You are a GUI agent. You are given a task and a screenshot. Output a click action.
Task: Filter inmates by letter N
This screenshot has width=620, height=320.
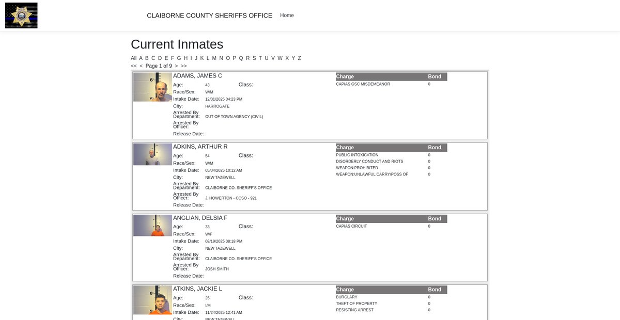click(221, 58)
